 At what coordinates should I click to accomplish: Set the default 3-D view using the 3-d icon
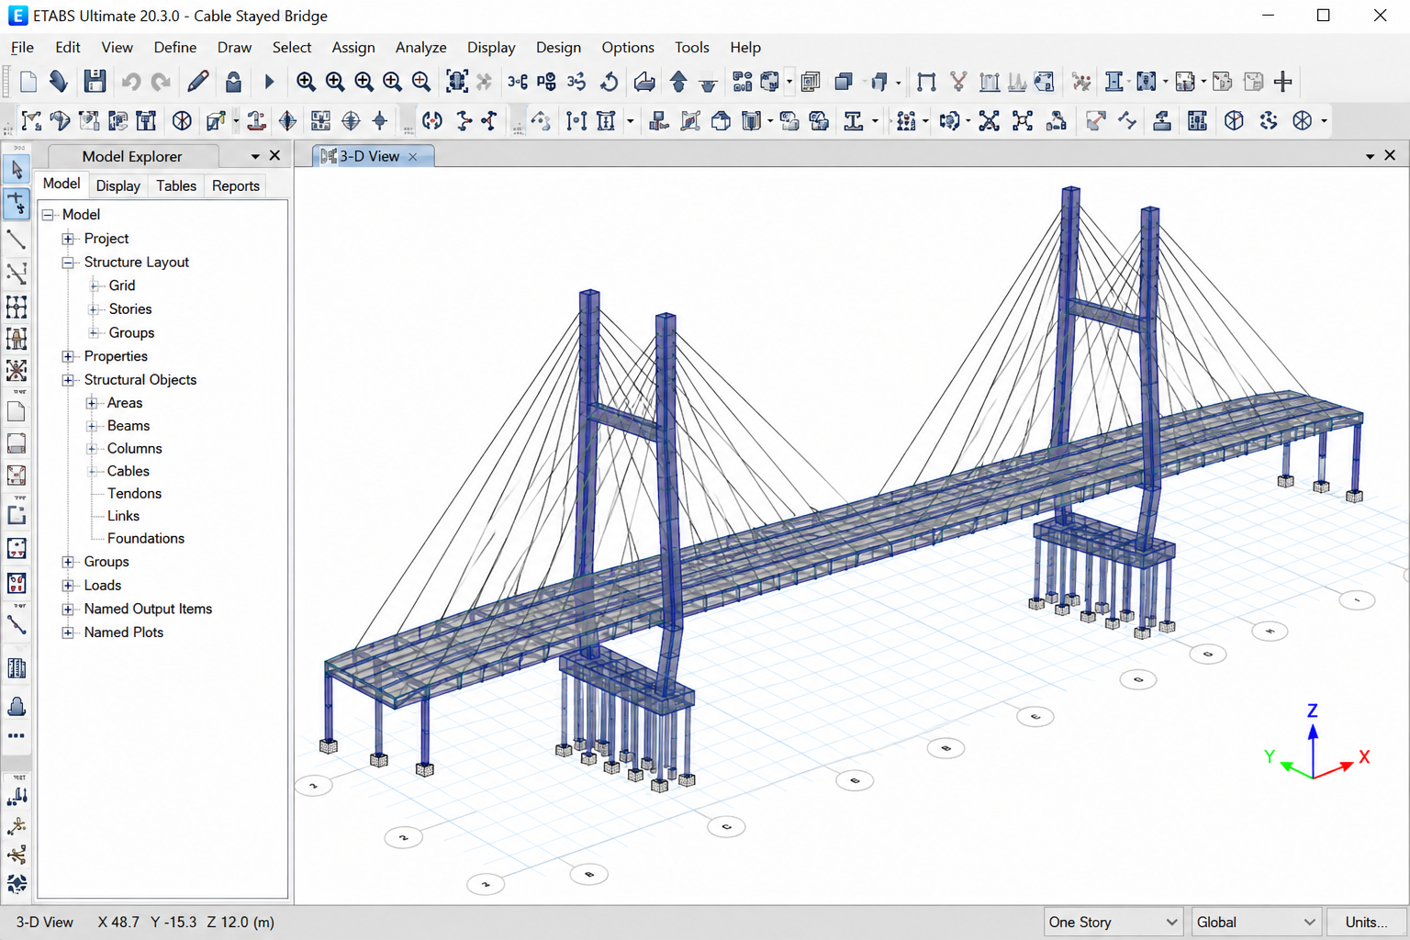(x=517, y=82)
